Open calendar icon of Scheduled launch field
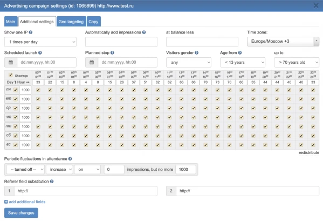Viewport: 323px width, 221px height. (11, 62)
